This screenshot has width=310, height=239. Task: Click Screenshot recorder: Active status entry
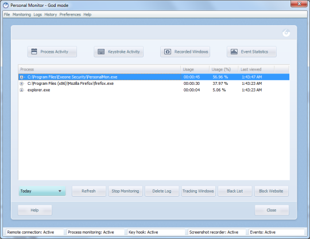point(217,232)
